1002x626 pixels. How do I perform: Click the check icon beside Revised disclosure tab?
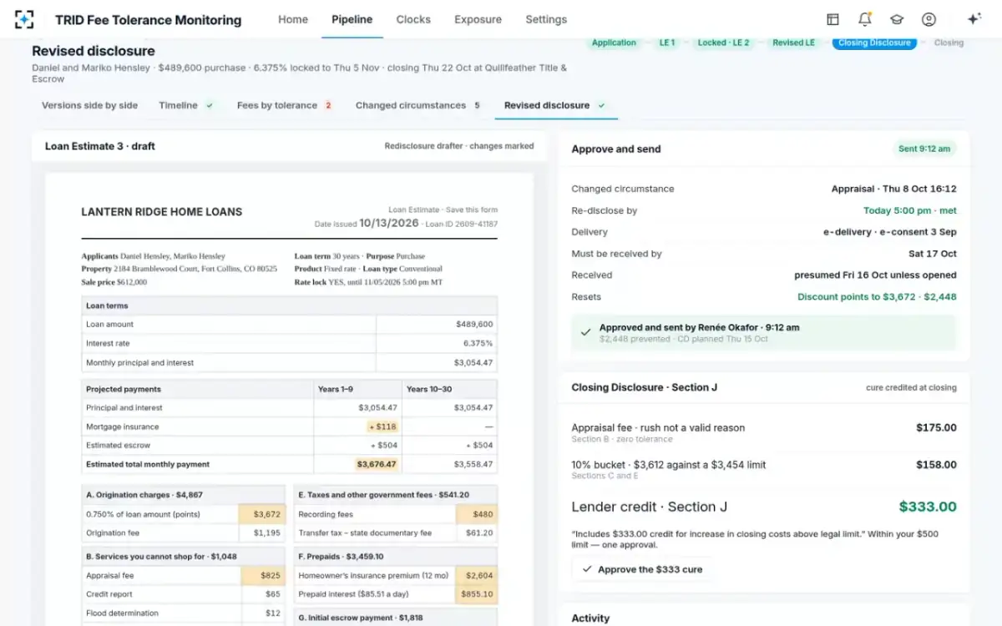(x=601, y=106)
